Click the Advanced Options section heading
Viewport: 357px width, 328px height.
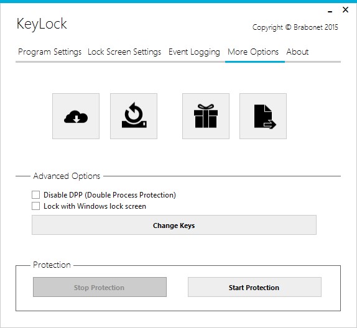[67, 176]
